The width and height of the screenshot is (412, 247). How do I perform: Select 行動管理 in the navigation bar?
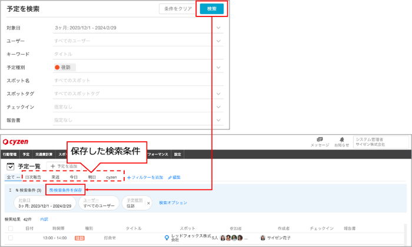click(x=10, y=154)
